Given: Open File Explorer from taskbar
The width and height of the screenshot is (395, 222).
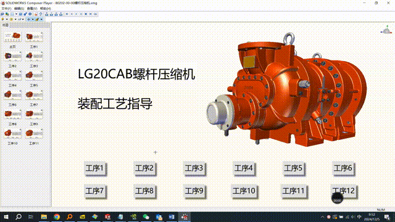Looking at the screenshot, I should coord(44,216).
